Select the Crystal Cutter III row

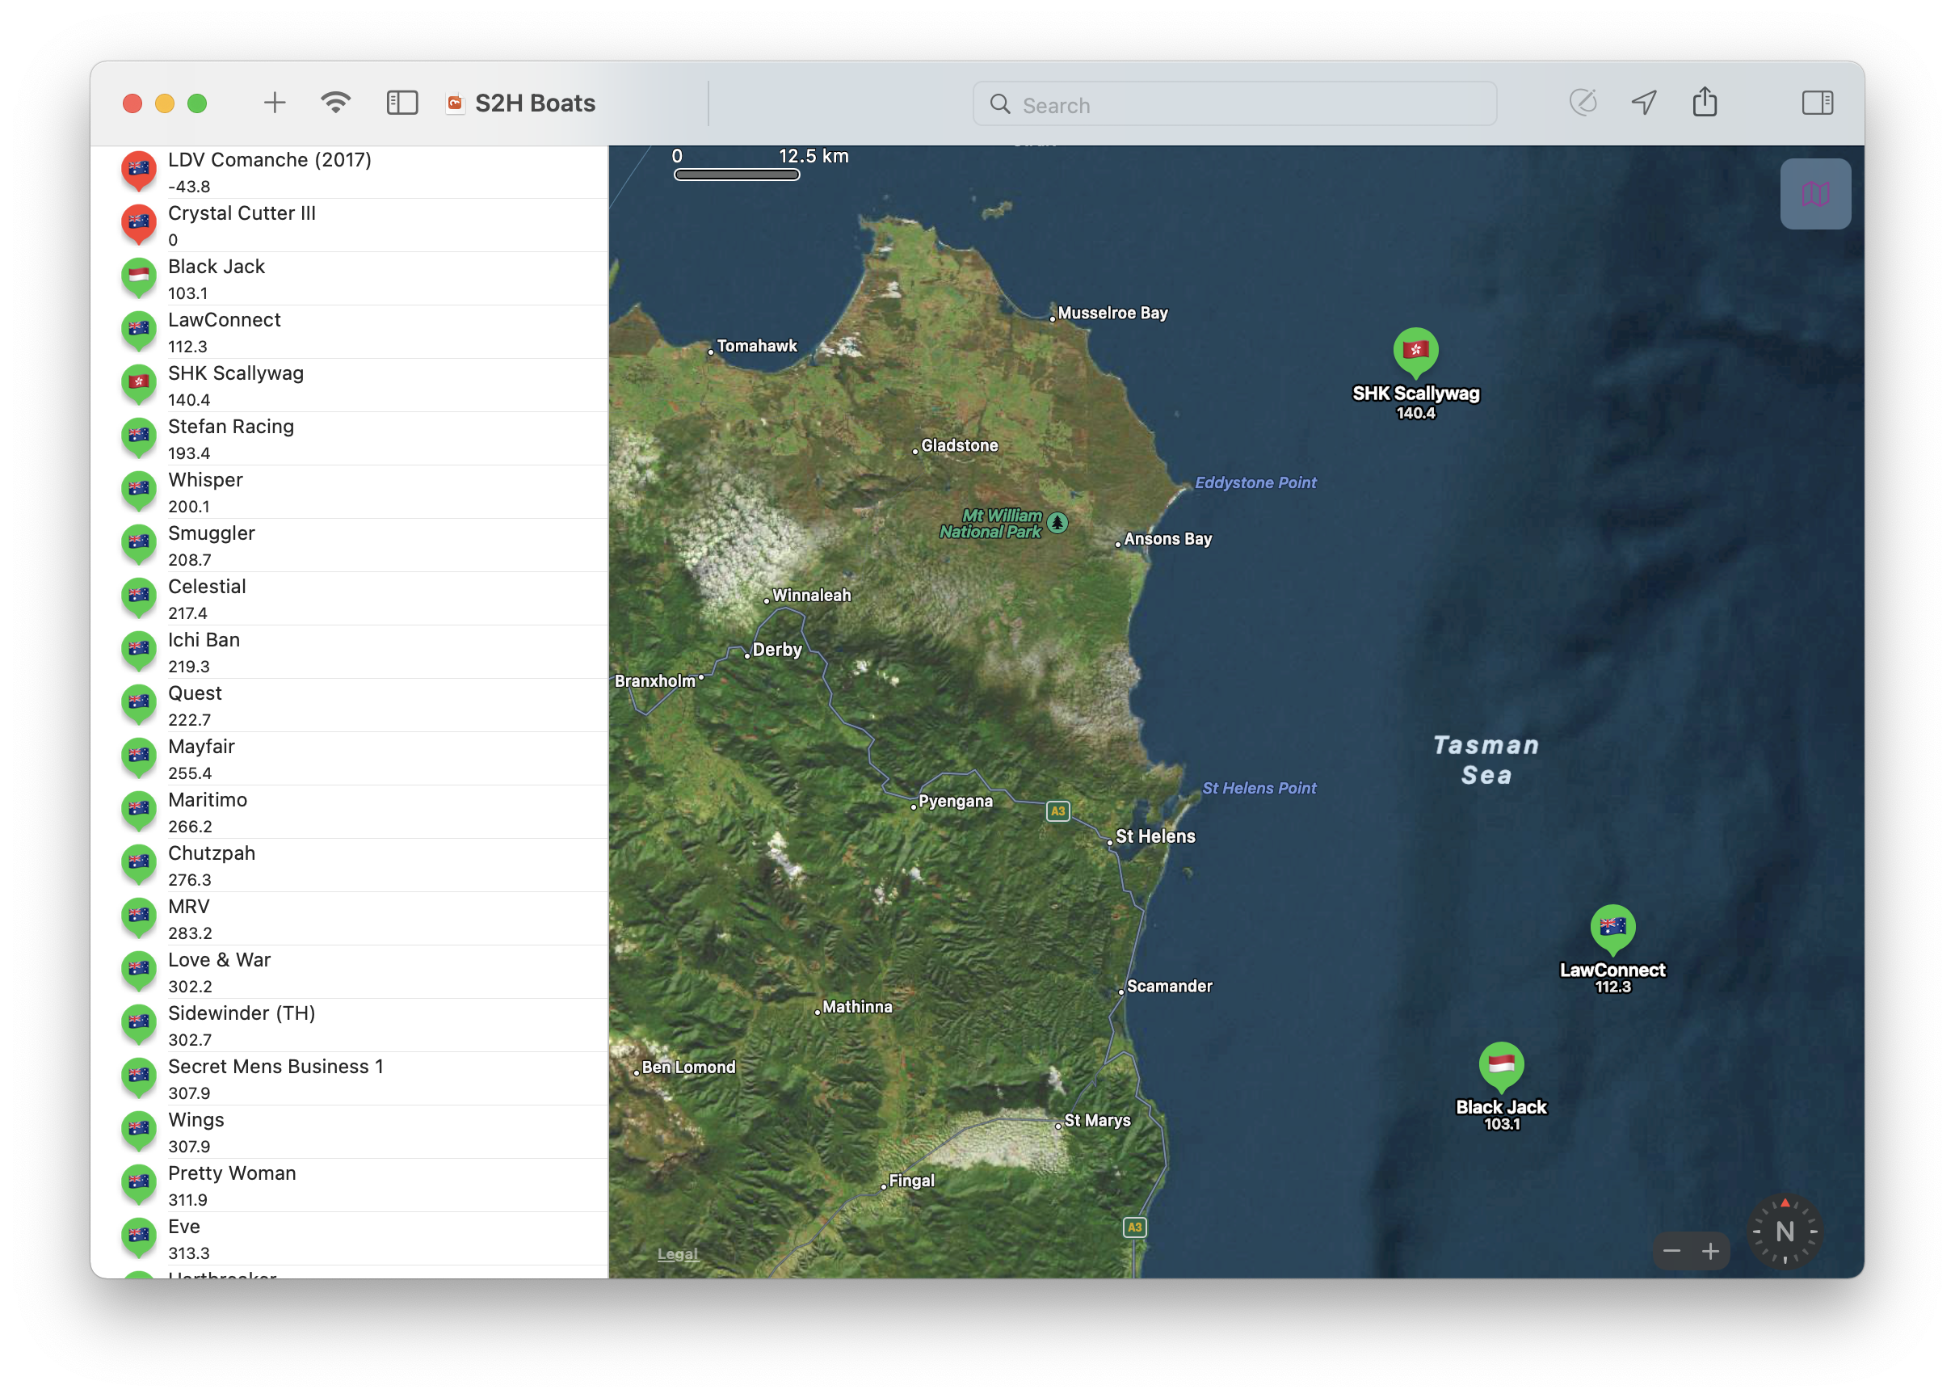[349, 225]
